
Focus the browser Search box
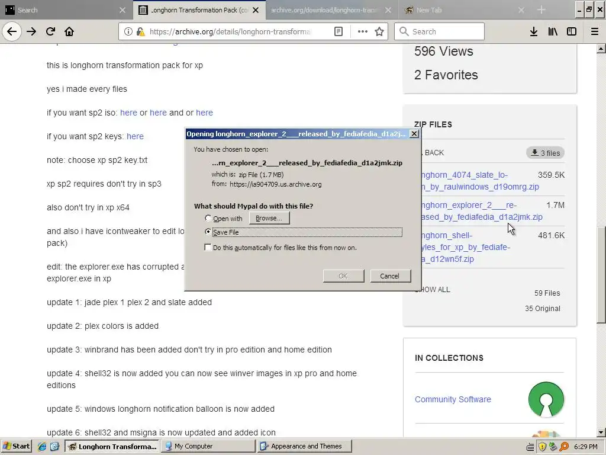click(x=440, y=31)
